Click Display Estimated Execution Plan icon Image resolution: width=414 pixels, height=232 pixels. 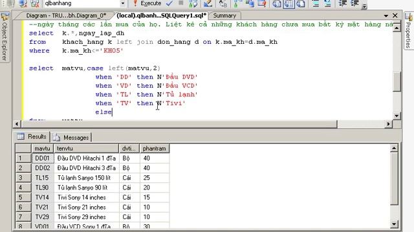coord(193,3)
